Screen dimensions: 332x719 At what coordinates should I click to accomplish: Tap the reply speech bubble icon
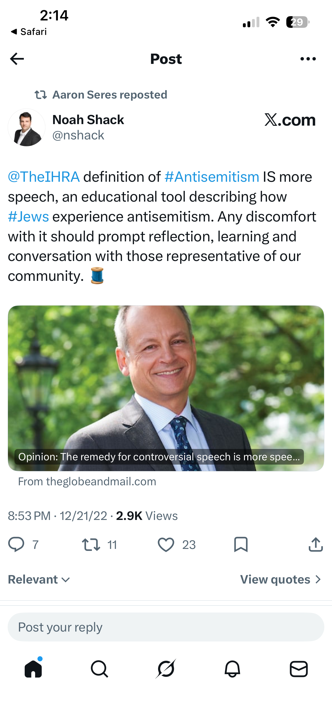(x=16, y=545)
